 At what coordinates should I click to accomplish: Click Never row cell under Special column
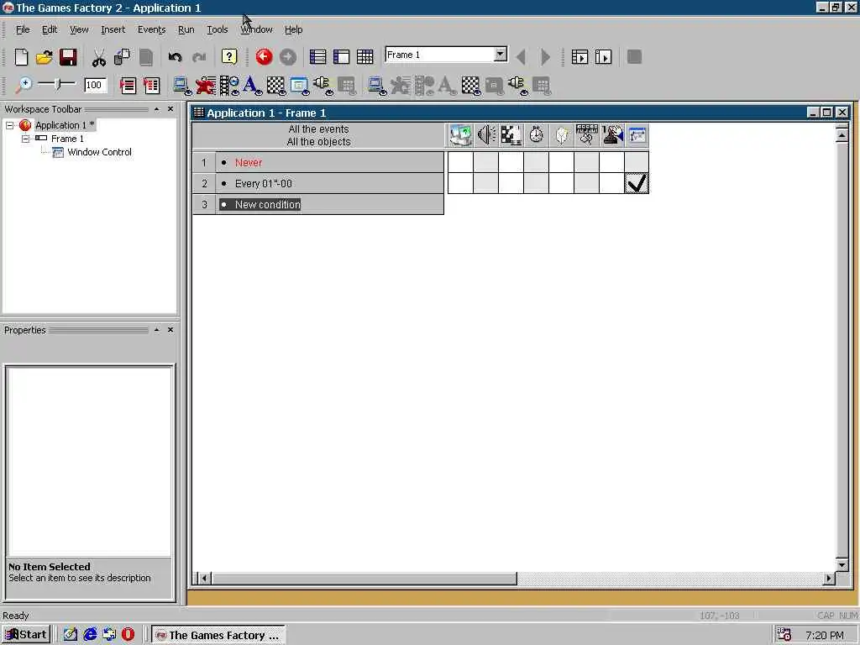460,162
